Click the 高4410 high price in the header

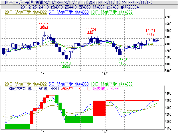[x=71, y=7]
